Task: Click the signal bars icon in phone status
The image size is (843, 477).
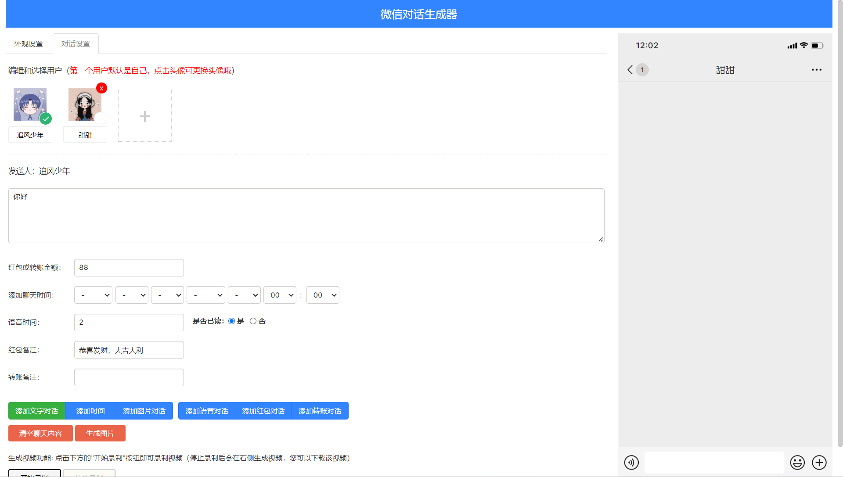Action: [x=792, y=46]
